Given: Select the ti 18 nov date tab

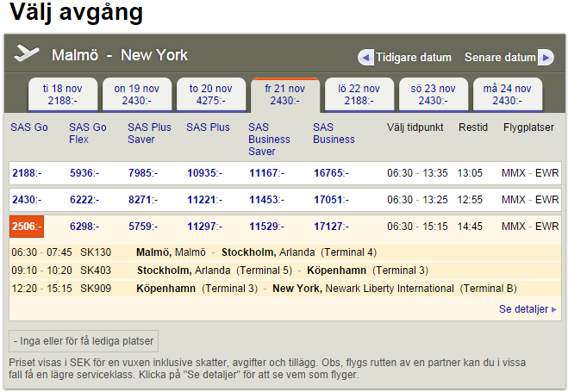Looking at the screenshot, I should [63, 95].
